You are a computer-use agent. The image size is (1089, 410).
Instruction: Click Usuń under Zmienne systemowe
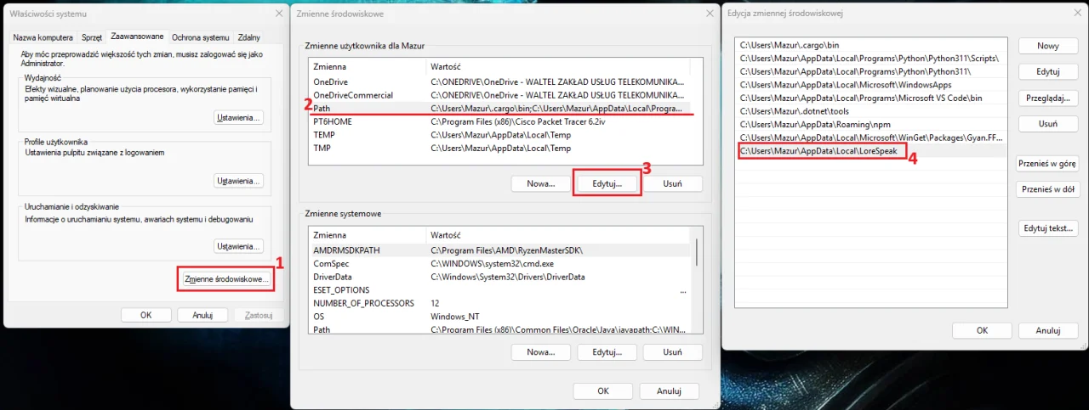coord(672,352)
